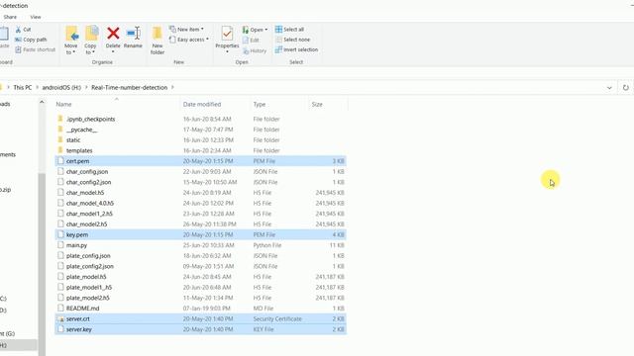The image size is (634, 356).
Task: Select the char_model.h5 file
Action: point(200,193)
